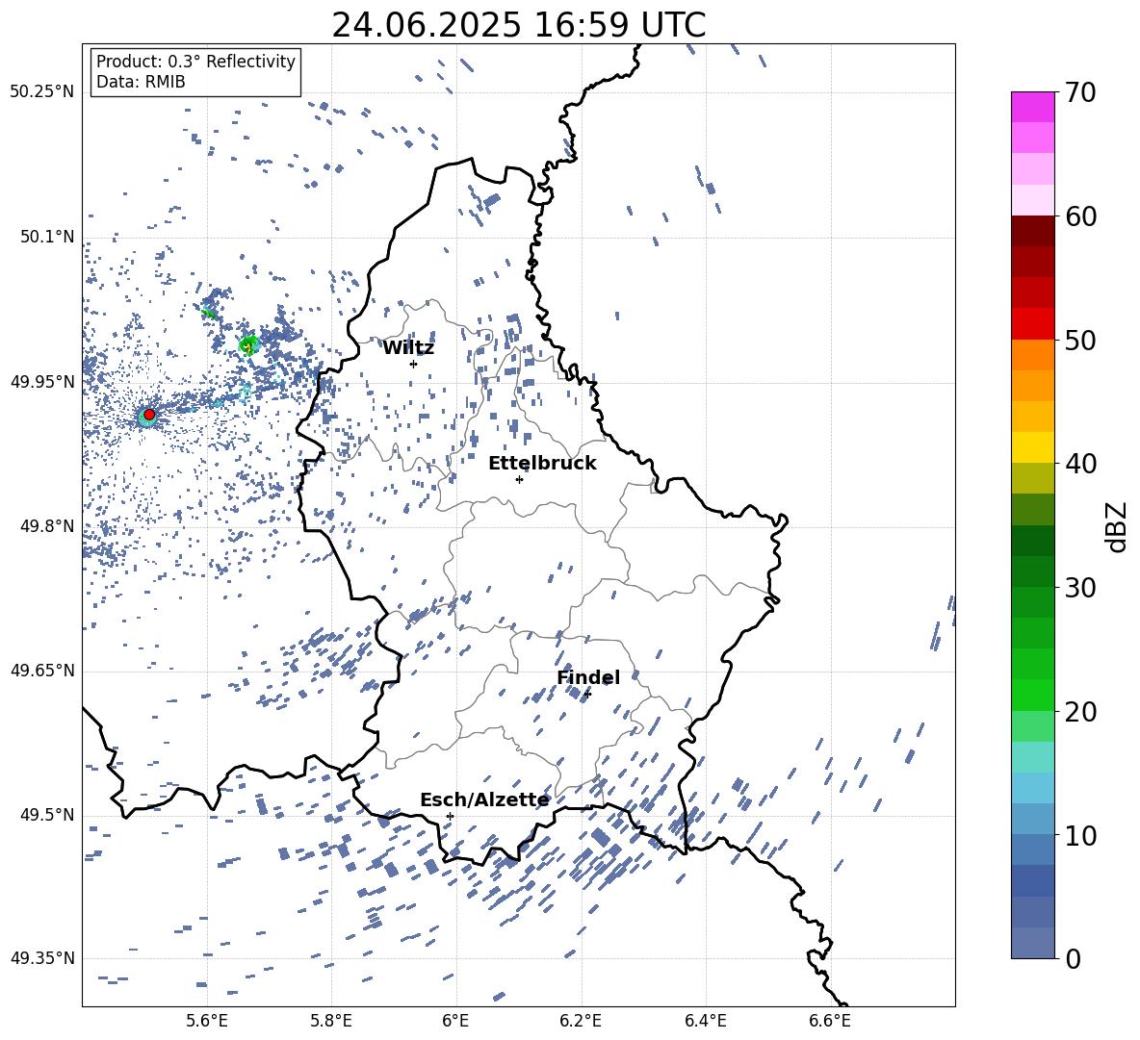The image size is (1140, 1040).
Task: Click the 49.8°N latitude label
Action: point(47,526)
